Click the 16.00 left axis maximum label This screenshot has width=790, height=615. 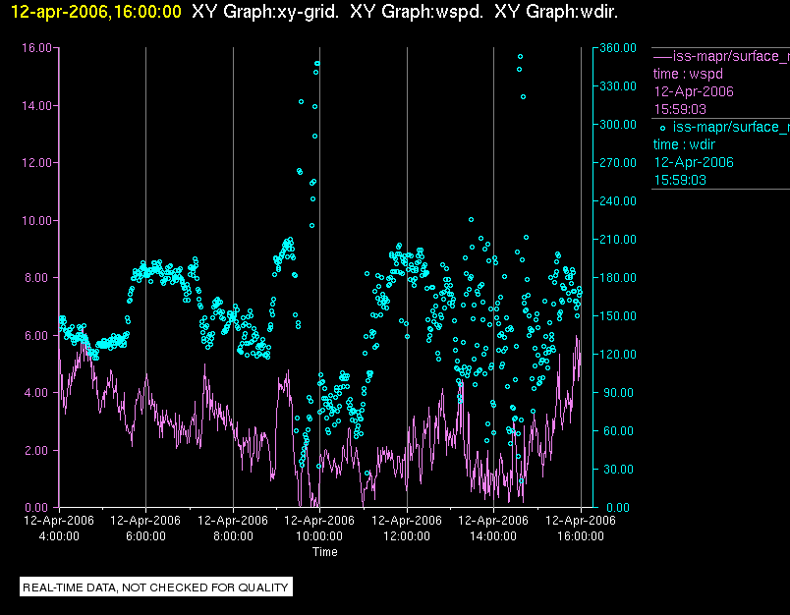pos(36,47)
